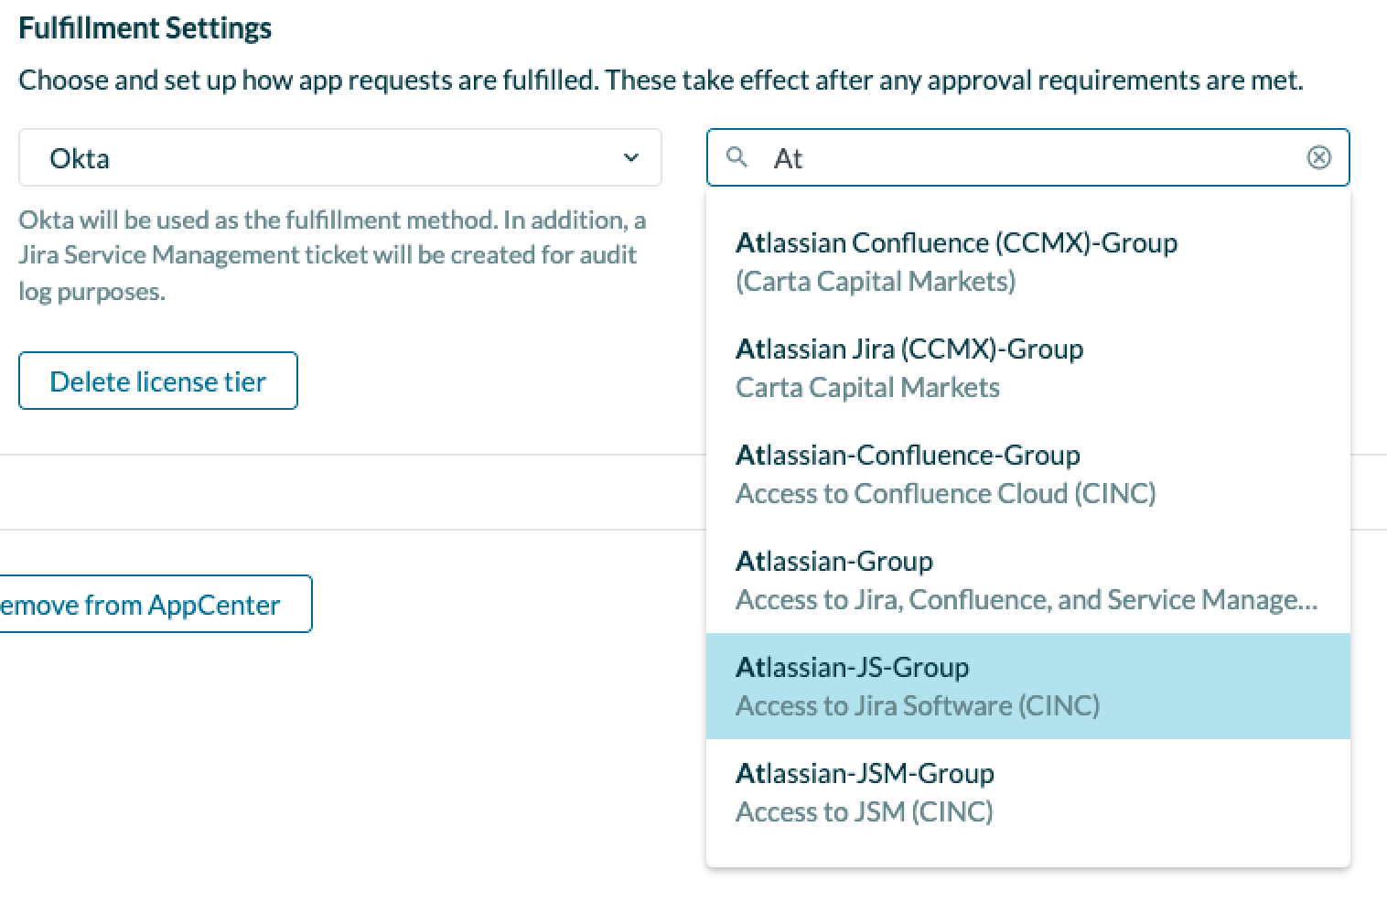The image size is (1387, 902).
Task: Select option described 'Access to Jira Software (CINC)'
Action: (917, 706)
